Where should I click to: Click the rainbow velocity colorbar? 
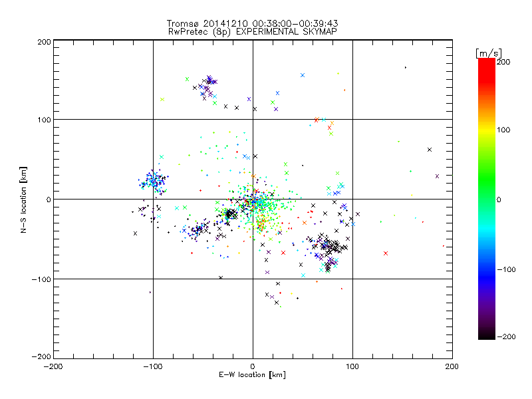487,199
